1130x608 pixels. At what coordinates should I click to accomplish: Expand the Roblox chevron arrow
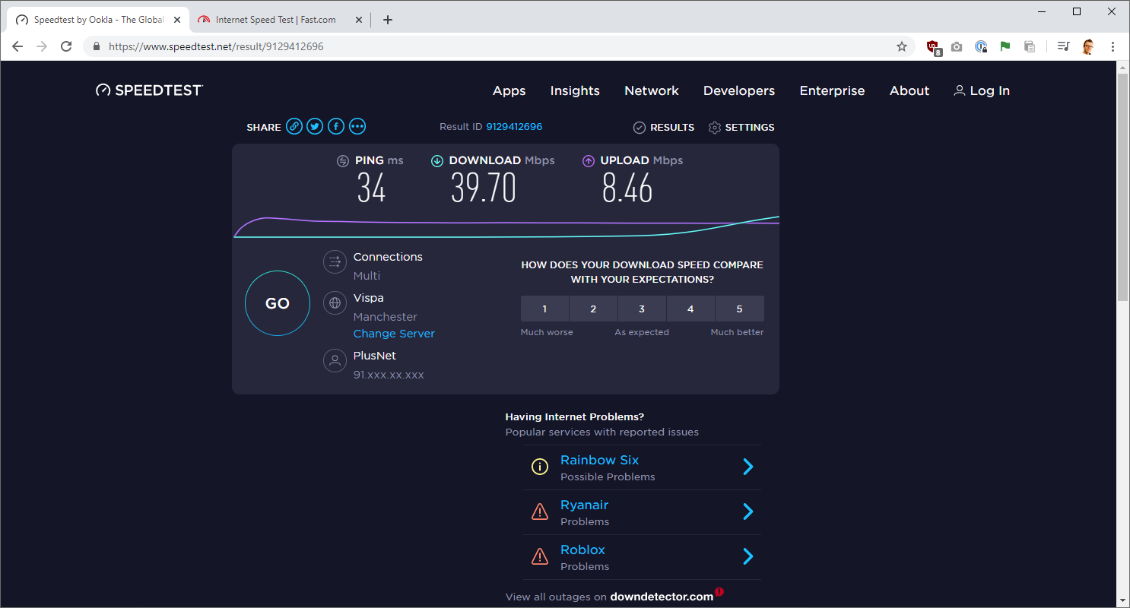[x=748, y=557]
